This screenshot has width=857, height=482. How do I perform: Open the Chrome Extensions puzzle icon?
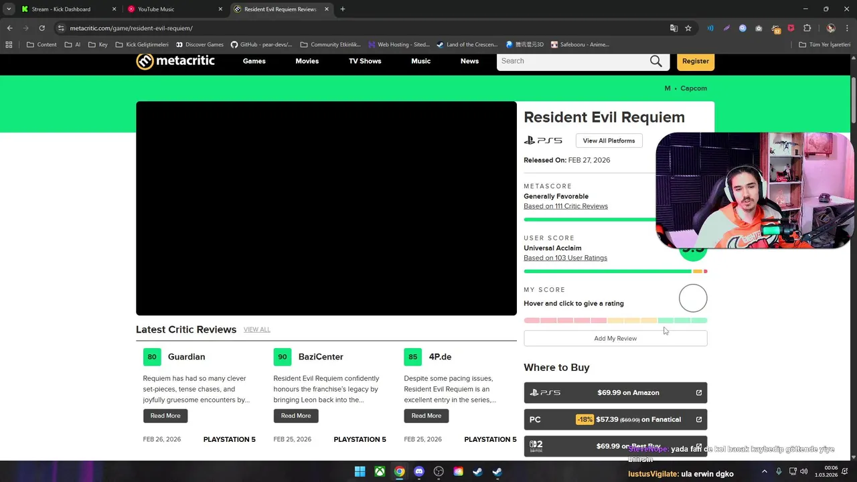[807, 28]
